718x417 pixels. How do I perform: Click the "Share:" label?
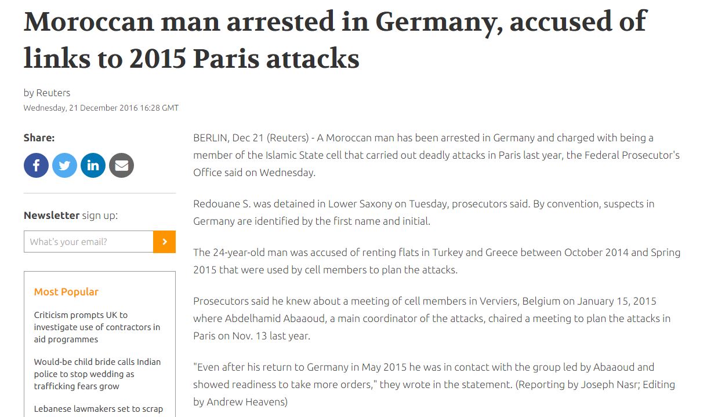(x=39, y=138)
